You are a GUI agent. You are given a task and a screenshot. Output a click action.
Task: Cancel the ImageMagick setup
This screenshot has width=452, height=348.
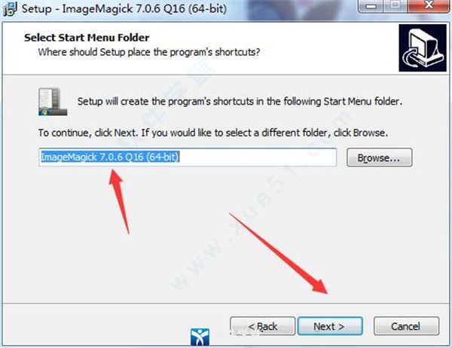(407, 326)
